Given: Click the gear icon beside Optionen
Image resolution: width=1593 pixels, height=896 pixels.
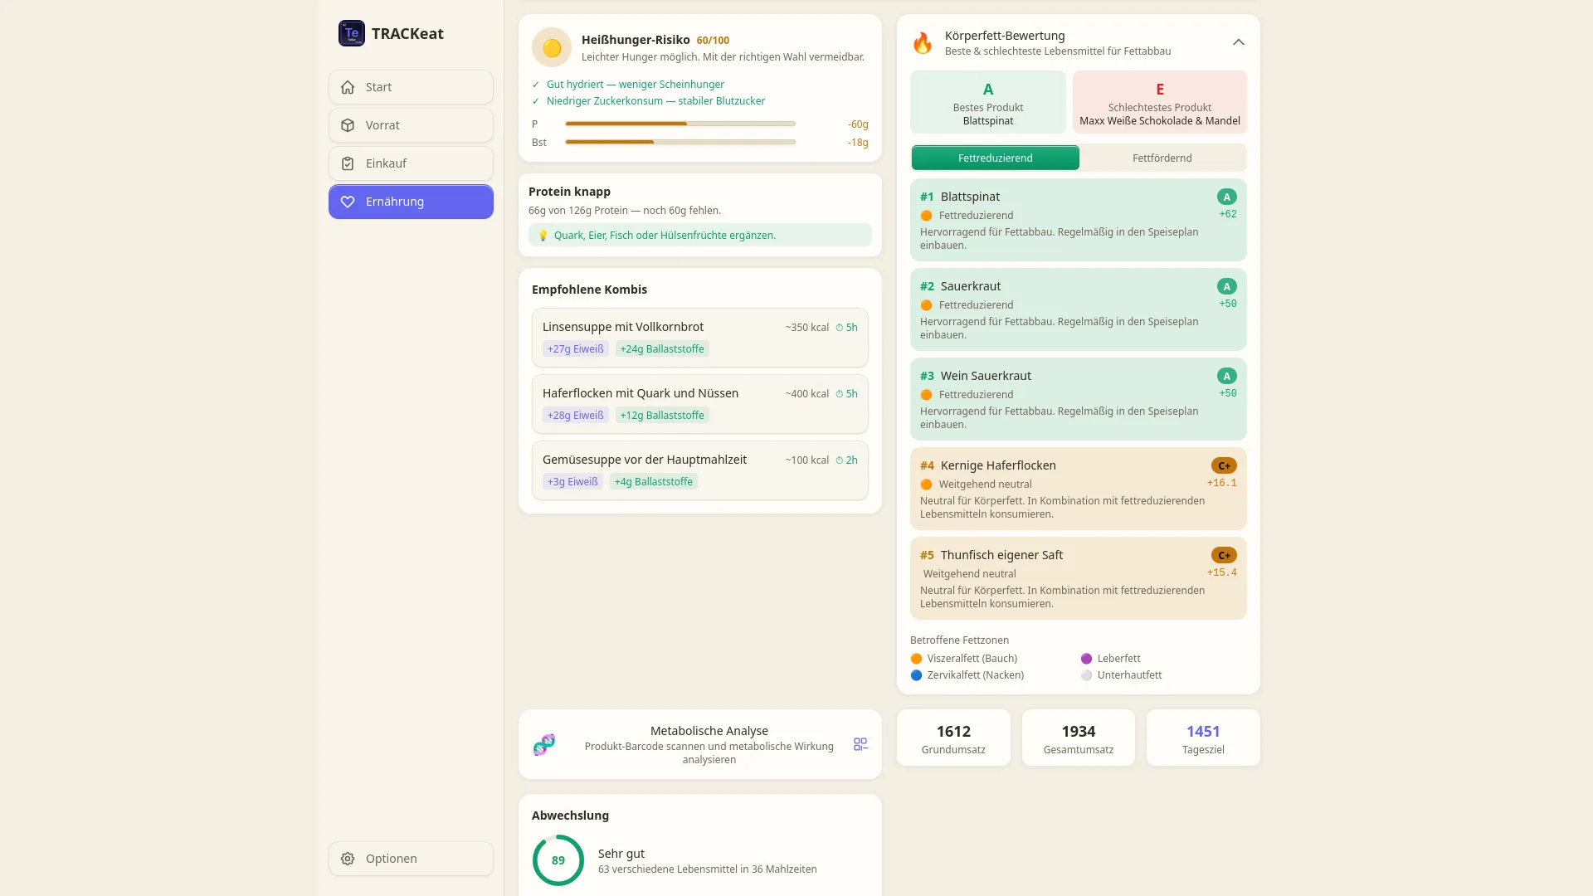Looking at the screenshot, I should click(348, 859).
